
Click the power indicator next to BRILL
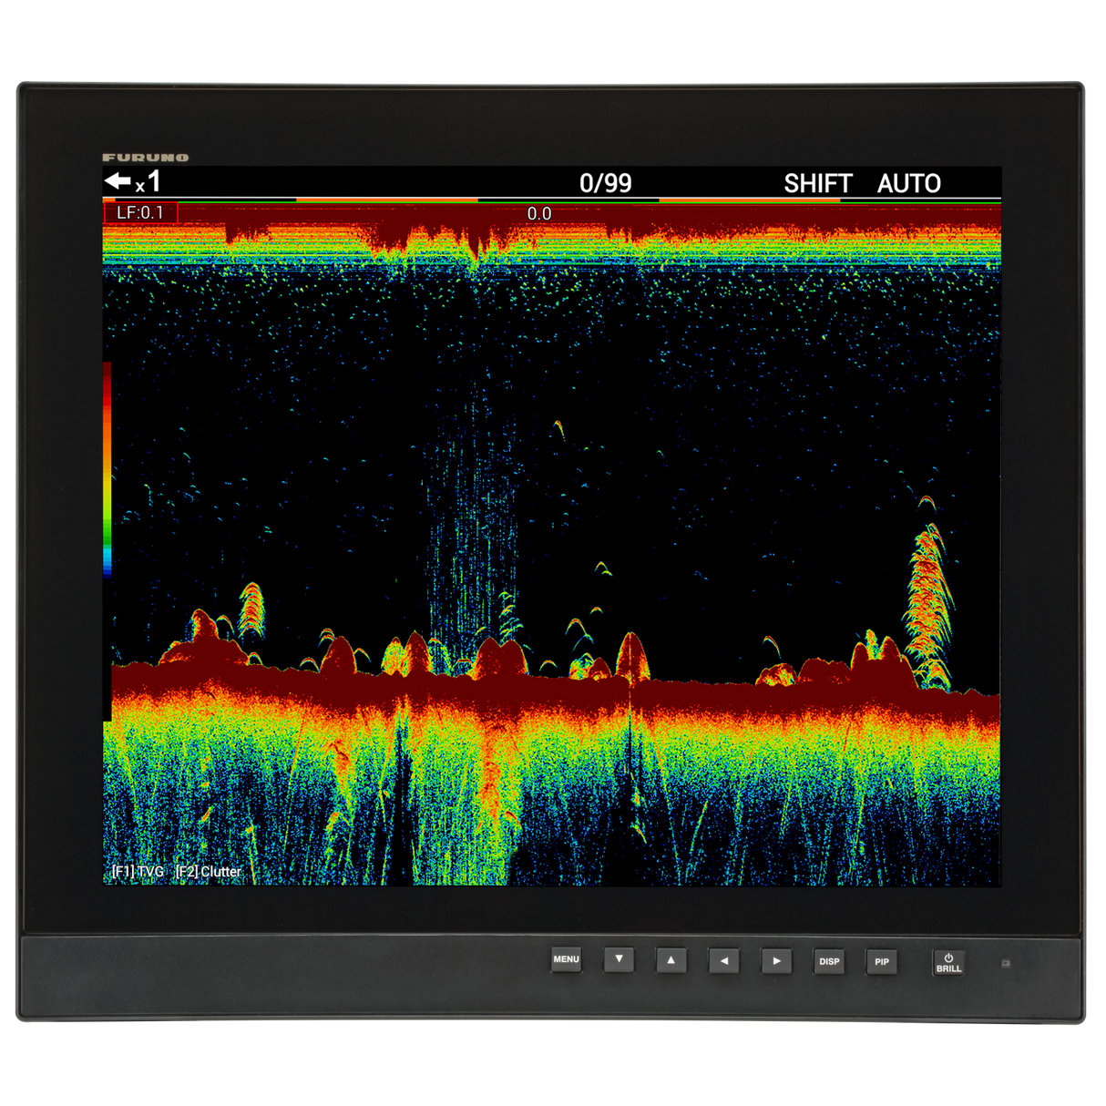click(x=1007, y=960)
